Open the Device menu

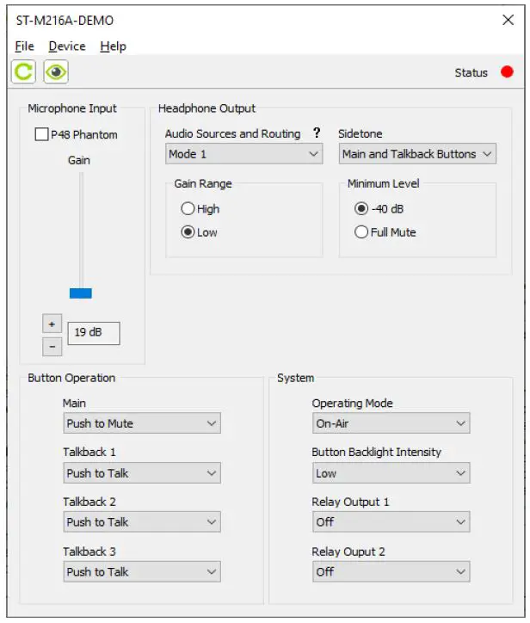[x=67, y=46]
